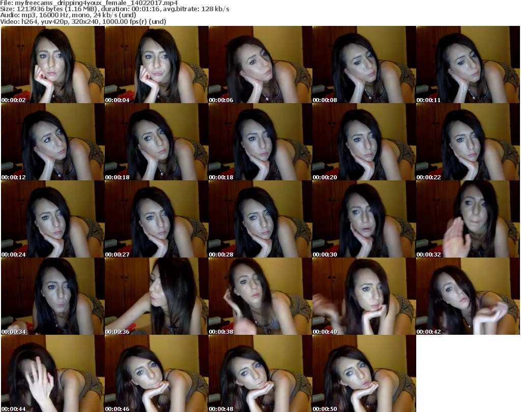Choose the frame timestamped 00:00:22
521x412 pixels.
(x=468, y=142)
